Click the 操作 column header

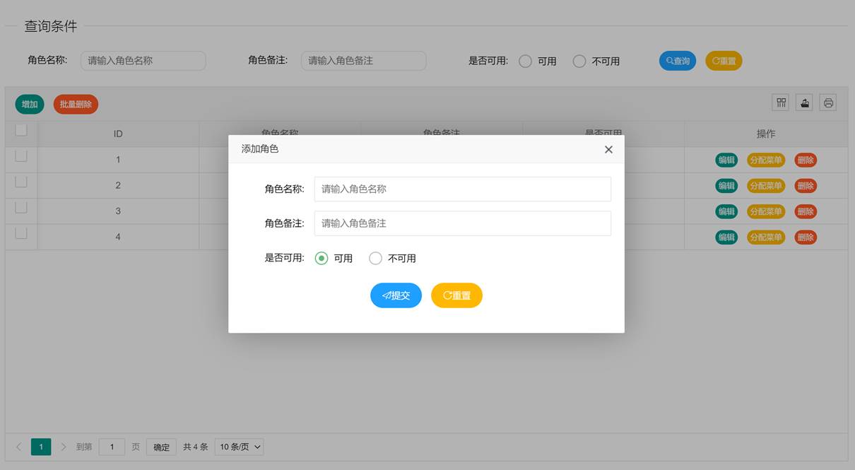[x=766, y=134]
